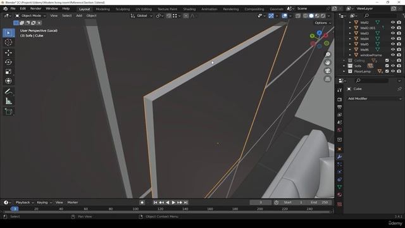Open the Object properties tab
Image resolution: width=405 pixels, height=228 pixels.
coord(340,149)
